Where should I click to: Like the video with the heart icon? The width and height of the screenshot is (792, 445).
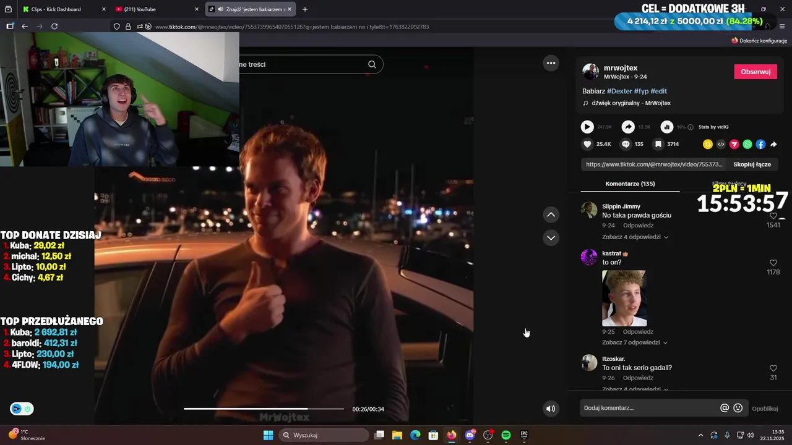coord(587,144)
